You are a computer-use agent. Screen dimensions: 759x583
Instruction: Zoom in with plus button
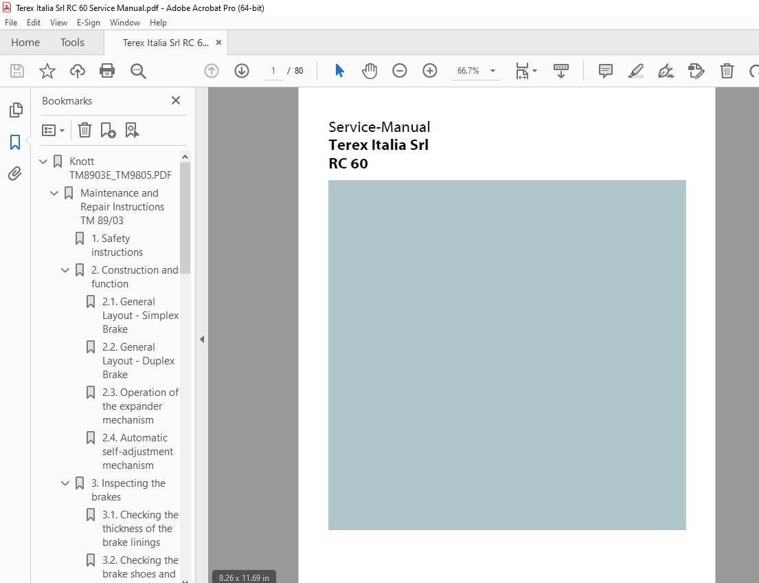click(x=429, y=71)
